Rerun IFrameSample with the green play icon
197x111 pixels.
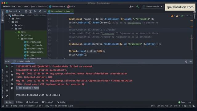(7, 66)
